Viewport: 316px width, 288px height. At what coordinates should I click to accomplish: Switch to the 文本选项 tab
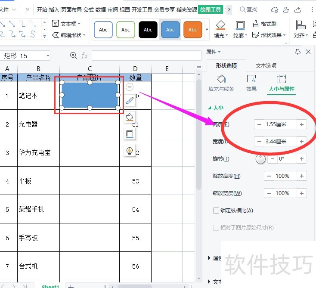point(266,66)
